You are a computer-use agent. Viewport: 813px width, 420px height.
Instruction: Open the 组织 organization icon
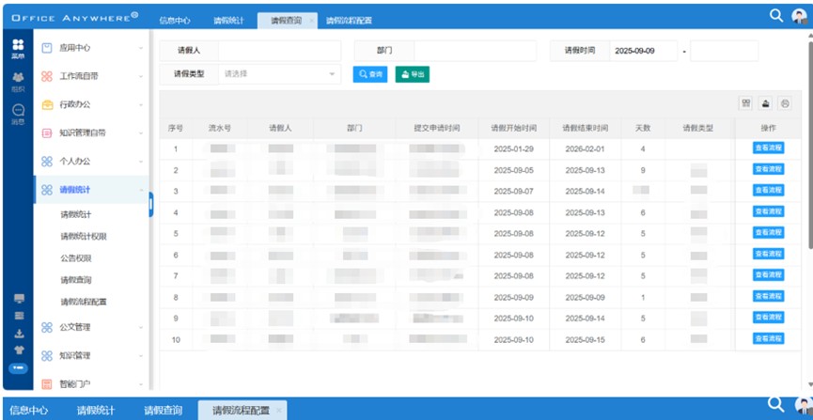[x=17, y=82]
